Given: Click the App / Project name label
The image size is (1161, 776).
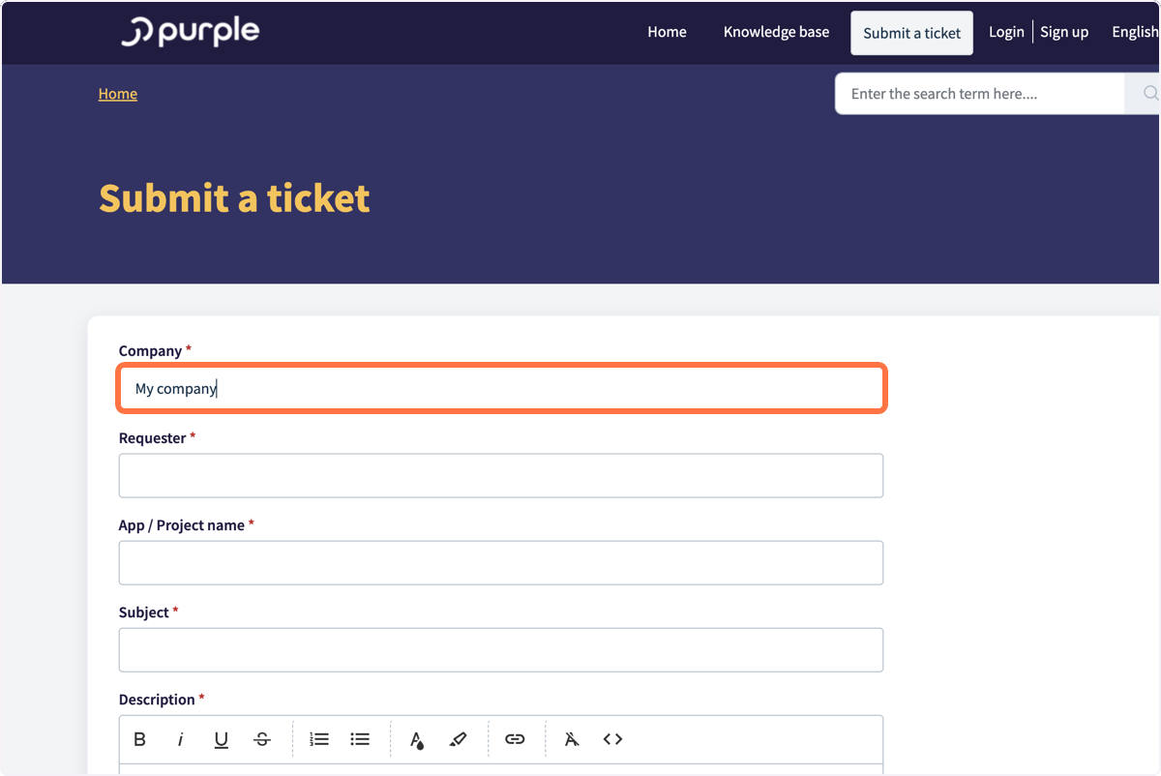Looking at the screenshot, I should click(x=182, y=525).
